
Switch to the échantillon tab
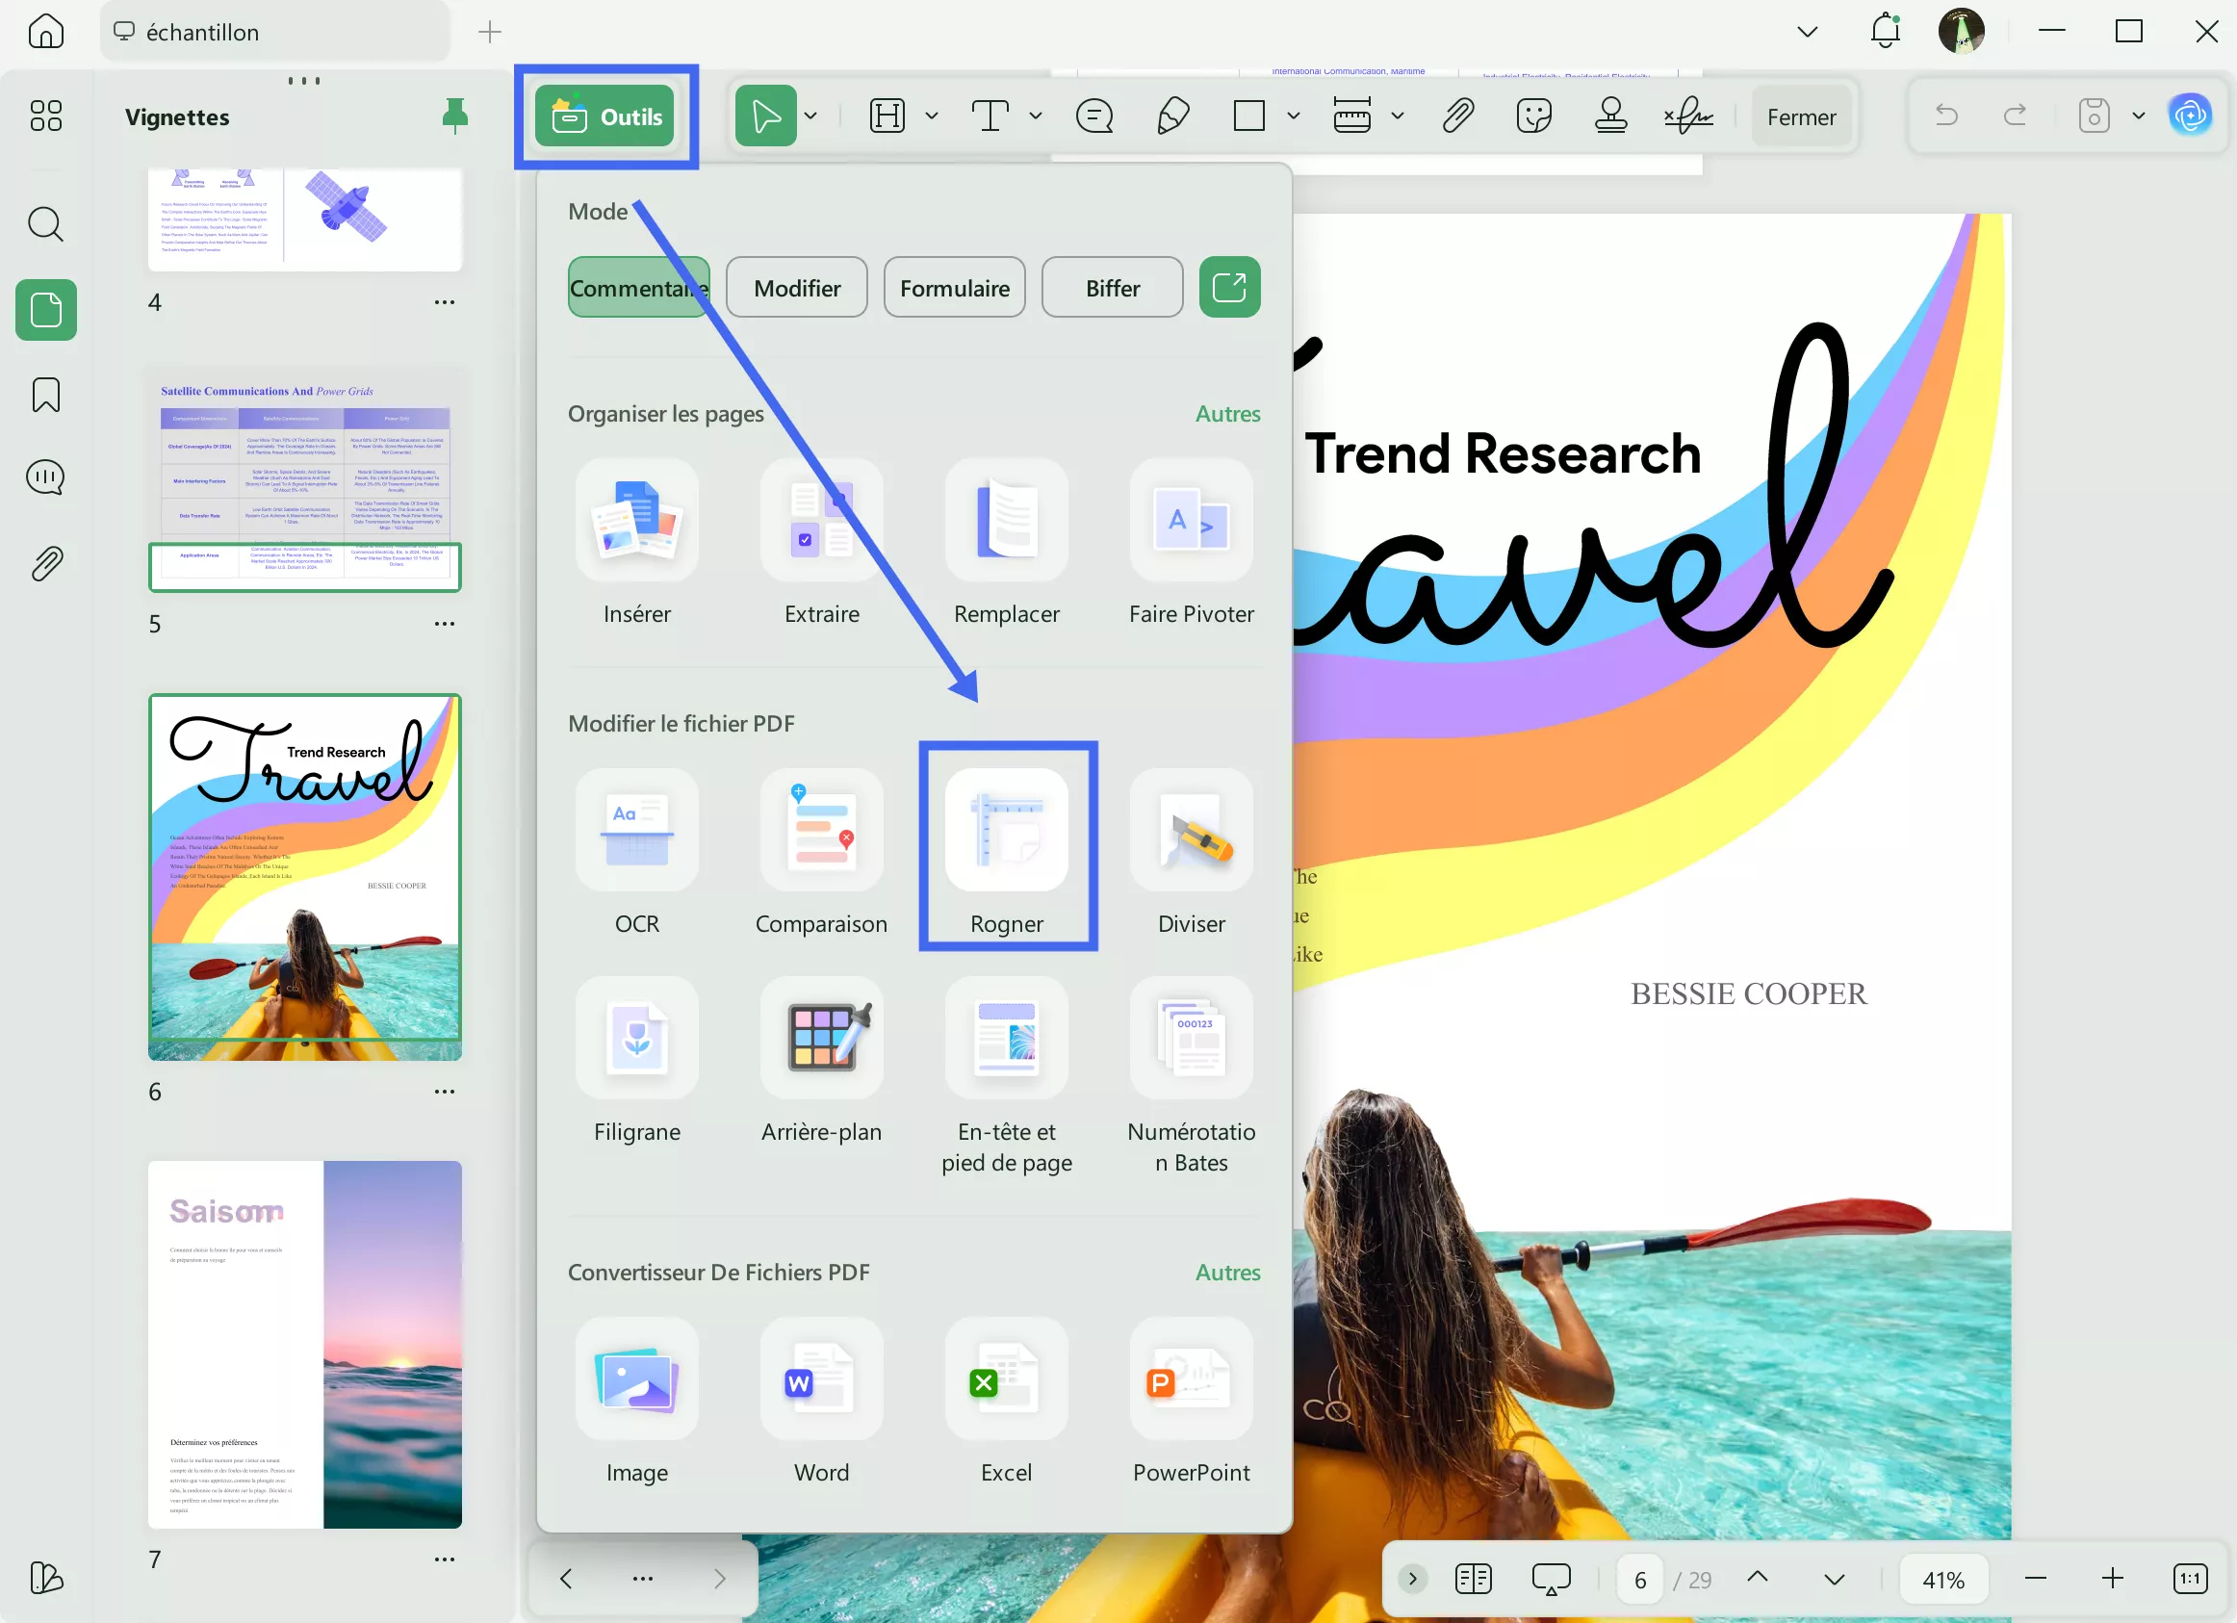coord(202,33)
